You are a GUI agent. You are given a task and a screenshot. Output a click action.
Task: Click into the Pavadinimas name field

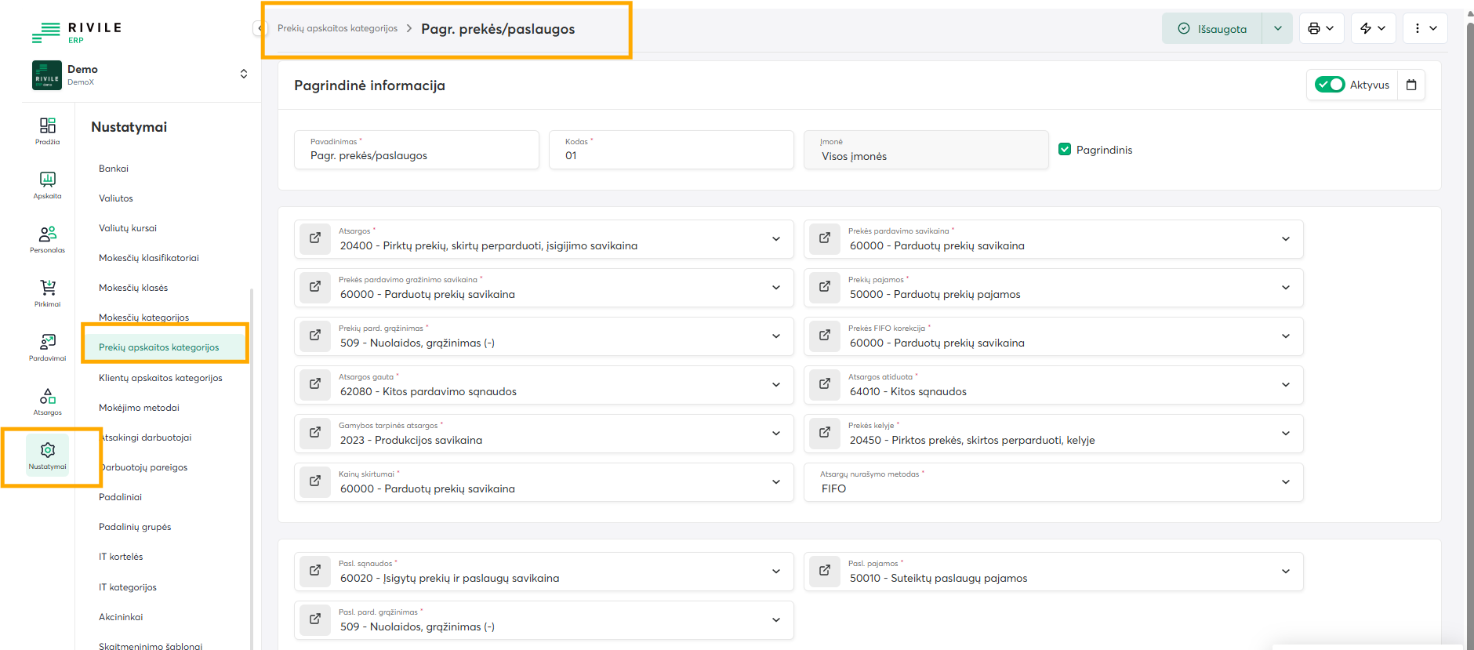coord(416,156)
